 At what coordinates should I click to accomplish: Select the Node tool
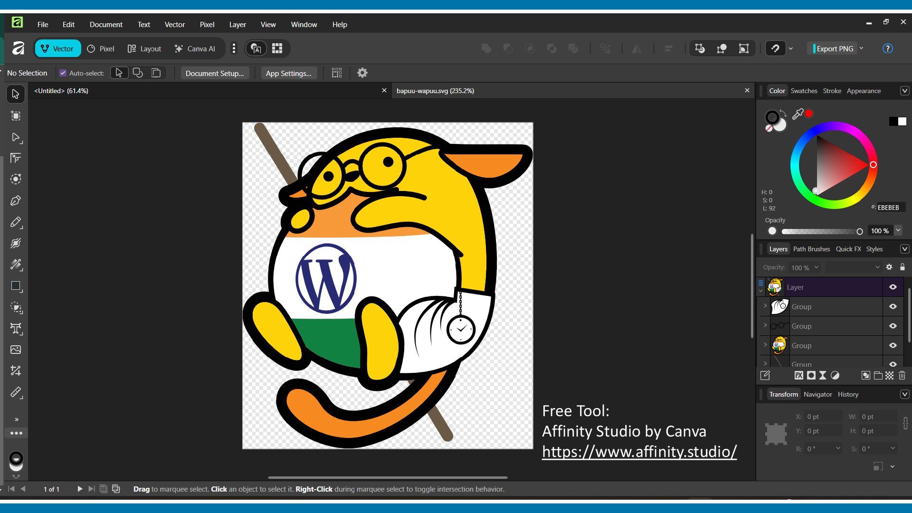tap(16, 137)
